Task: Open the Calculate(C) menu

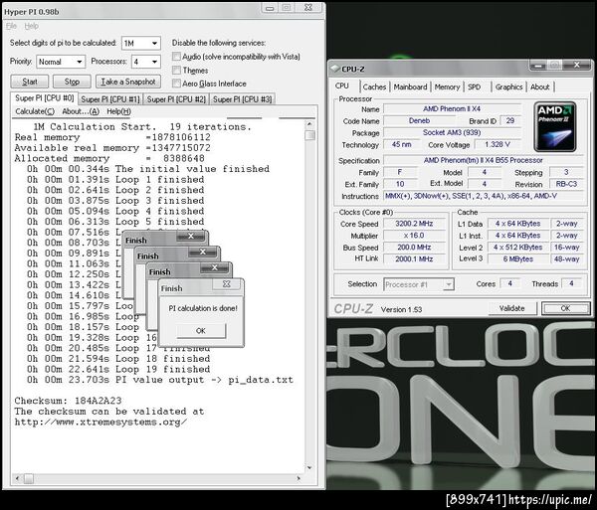Action: 35,111
